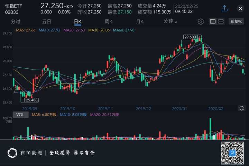Click the VOL indicator button

(20, 115)
